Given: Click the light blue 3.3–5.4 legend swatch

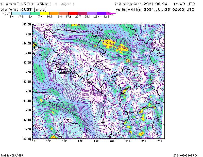Looking at the screenshot, I should [26, 13].
